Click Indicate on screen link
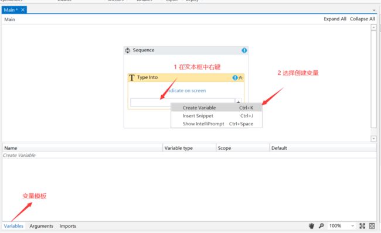 coord(186,91)
